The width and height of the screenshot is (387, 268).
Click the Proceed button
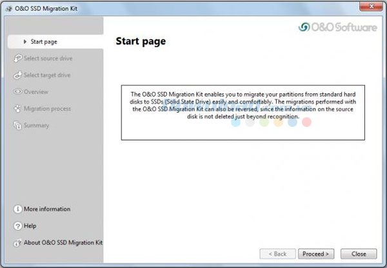click(316, 254)
